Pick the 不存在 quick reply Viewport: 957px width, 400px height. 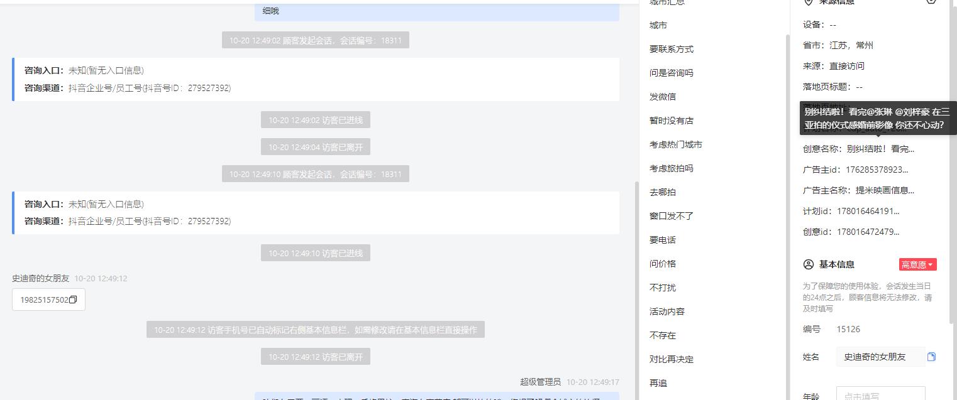click(663, 335)
